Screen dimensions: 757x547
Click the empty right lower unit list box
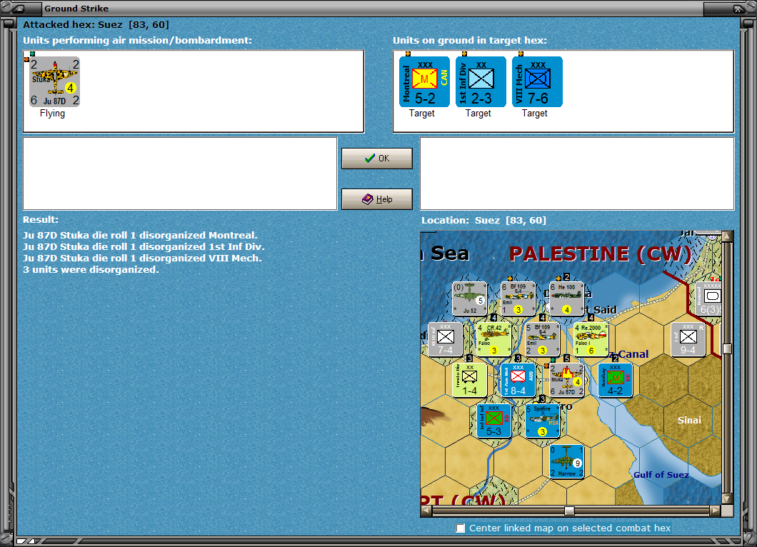point(577,174)
